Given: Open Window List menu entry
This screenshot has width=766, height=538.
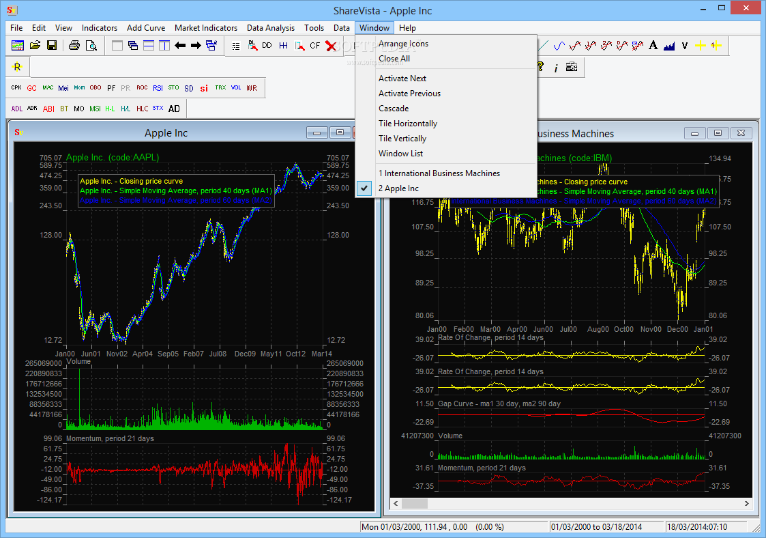Looking at the screenshot, I should coord(446,154).
